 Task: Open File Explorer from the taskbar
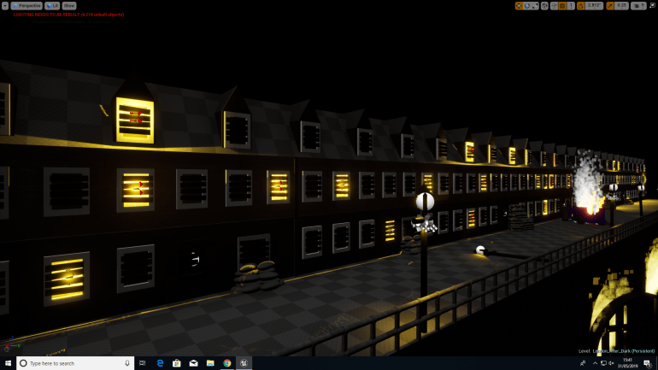point(210,363)
